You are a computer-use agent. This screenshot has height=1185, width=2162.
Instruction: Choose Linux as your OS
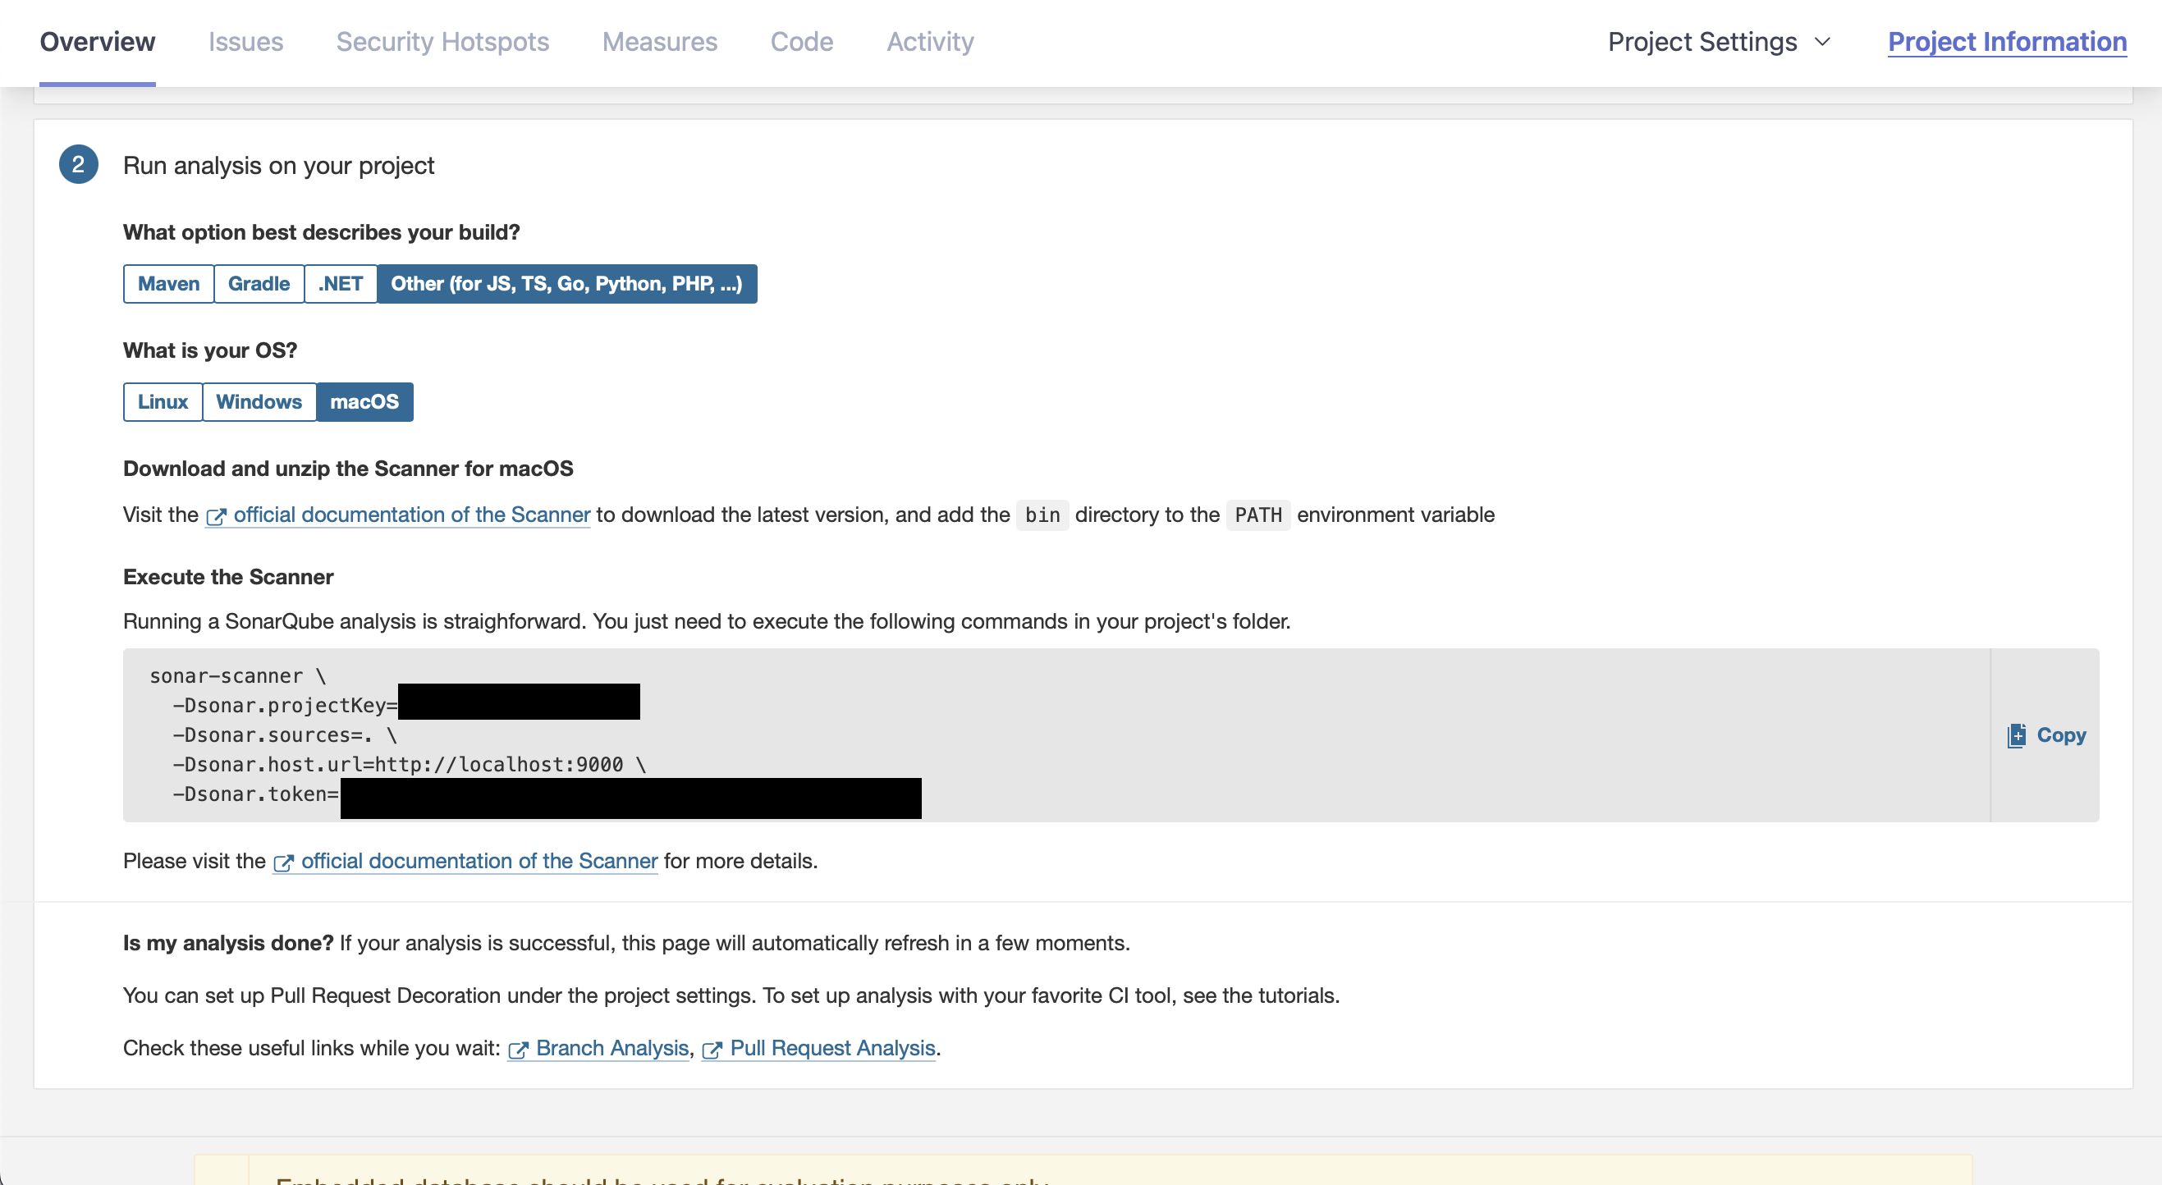[x=162, y=401]
